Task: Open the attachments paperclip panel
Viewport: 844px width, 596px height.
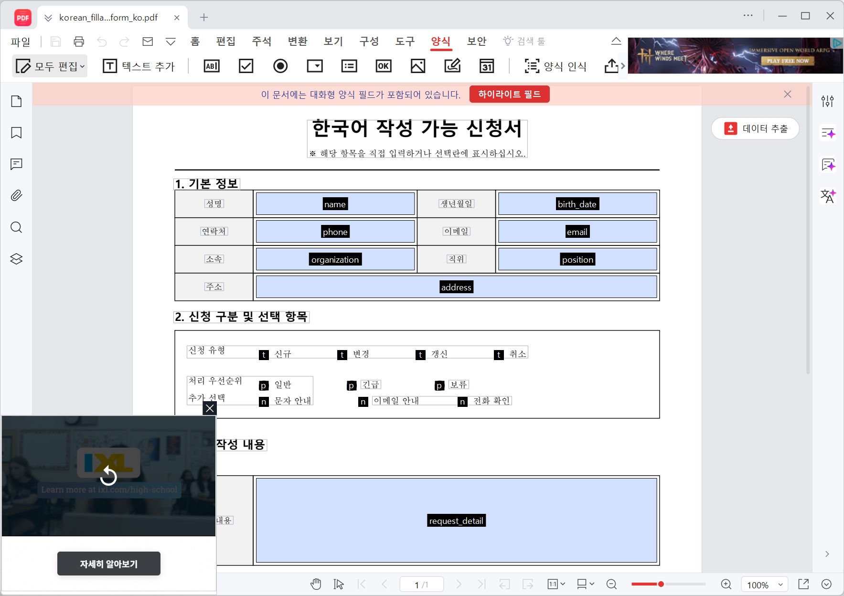Action: tap(17, 196)
